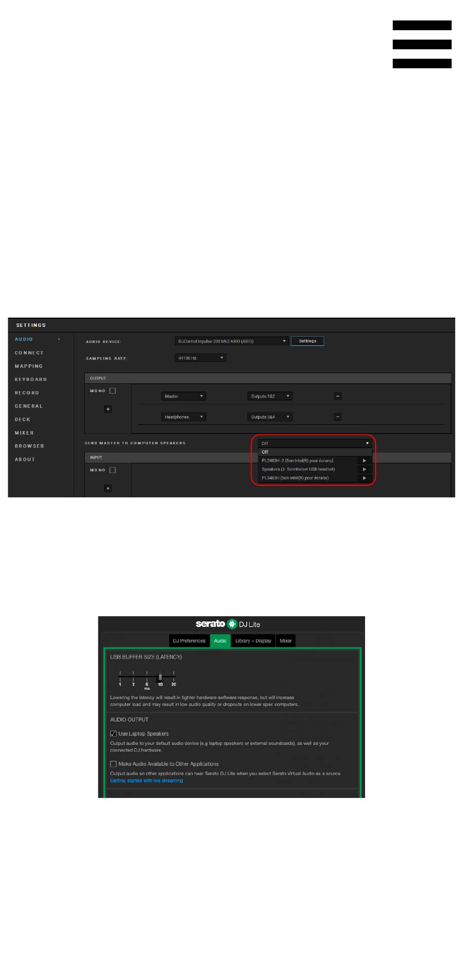Toggle the Output Mono checkbox
This screenshot has width=463, height=966.
(x=113, y=391)
